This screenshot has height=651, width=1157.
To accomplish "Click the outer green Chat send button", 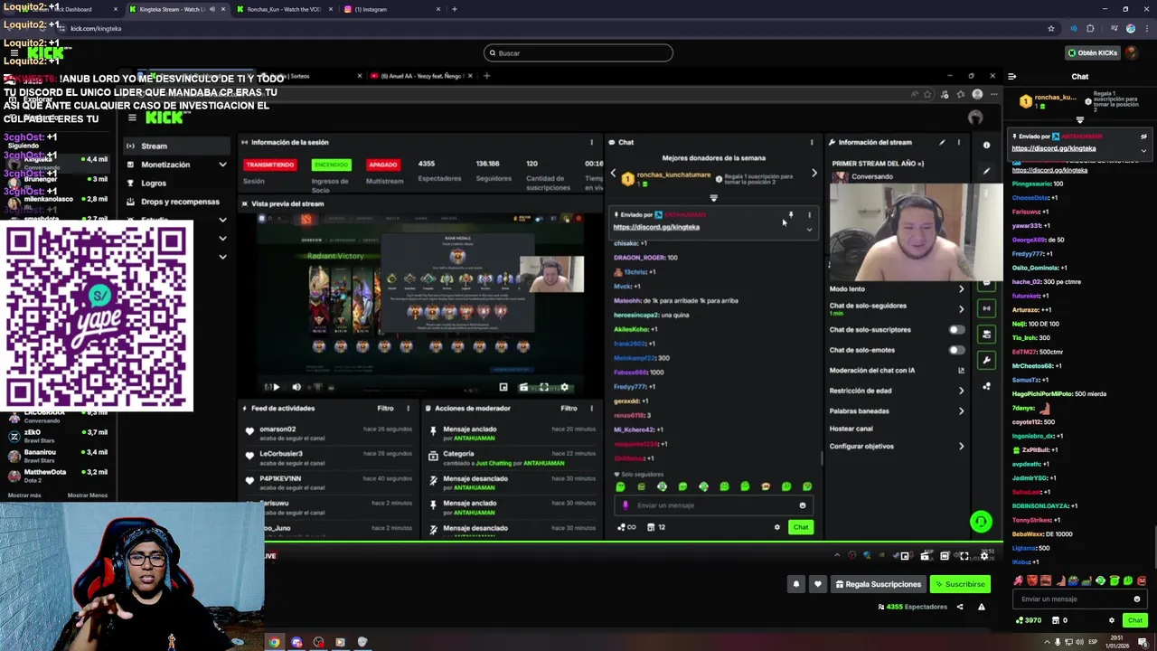I will point(1135,620).
